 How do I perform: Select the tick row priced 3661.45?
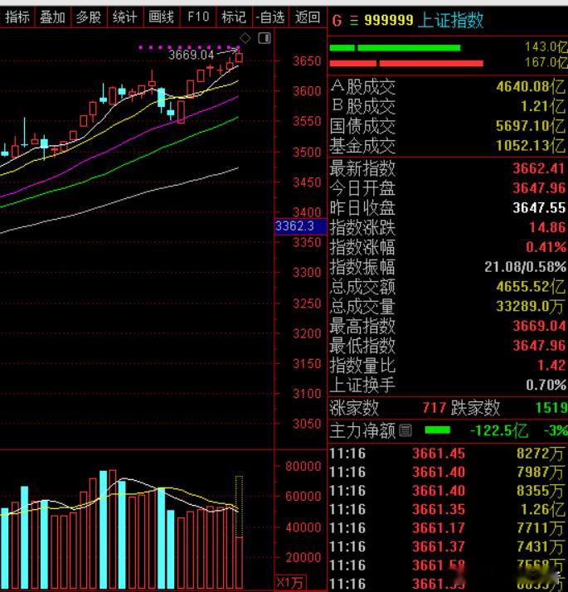(448, 454)
